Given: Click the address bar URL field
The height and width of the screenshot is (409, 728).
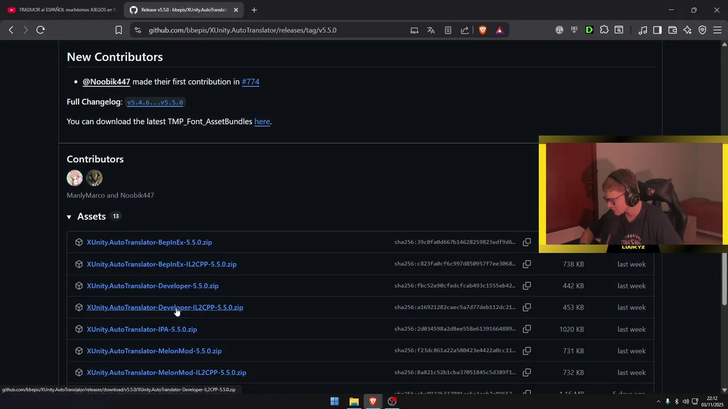Looking at the screenshot, I should 242,30.
